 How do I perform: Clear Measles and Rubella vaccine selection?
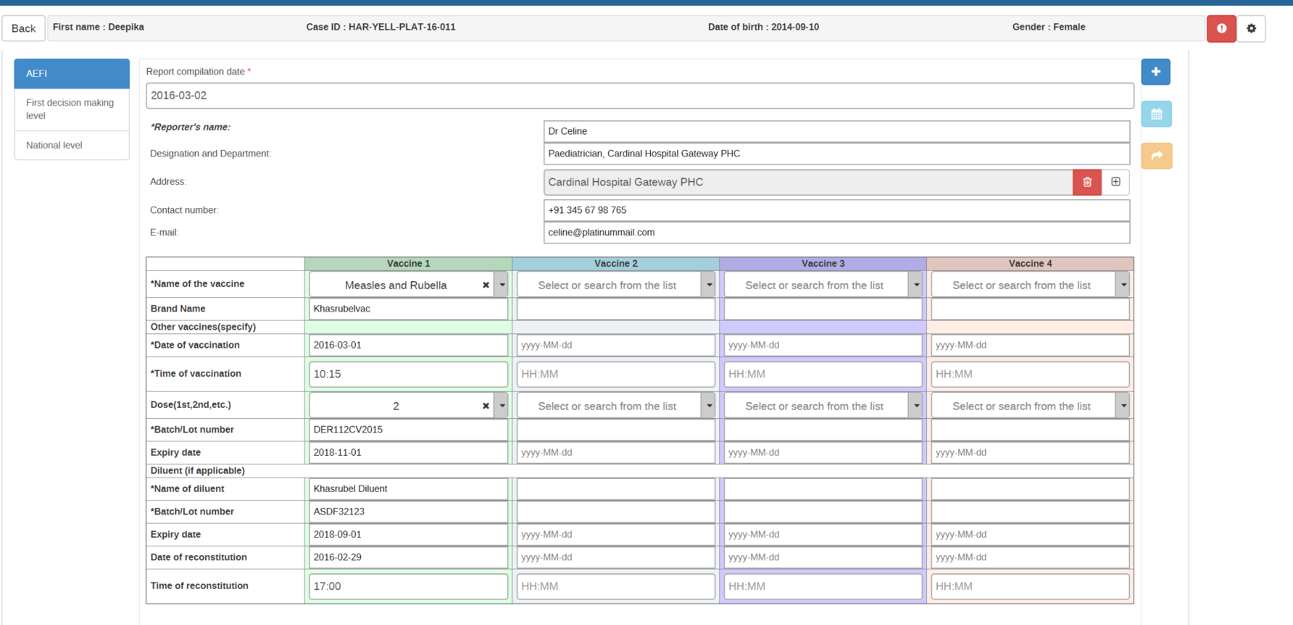coord(486,285)
